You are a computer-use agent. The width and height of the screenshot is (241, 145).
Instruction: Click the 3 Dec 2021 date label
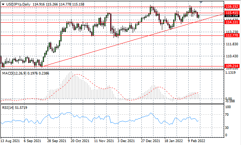126,141
